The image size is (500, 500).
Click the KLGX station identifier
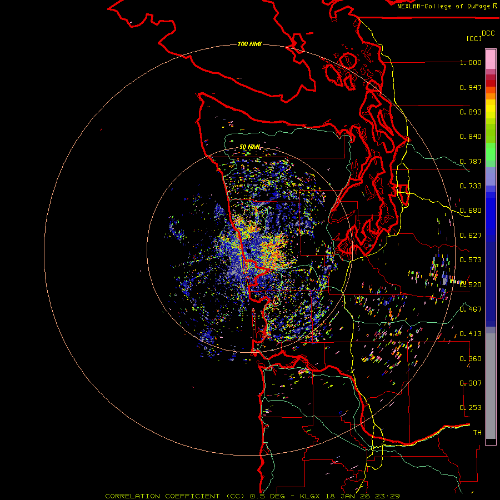tap(309, 496)
